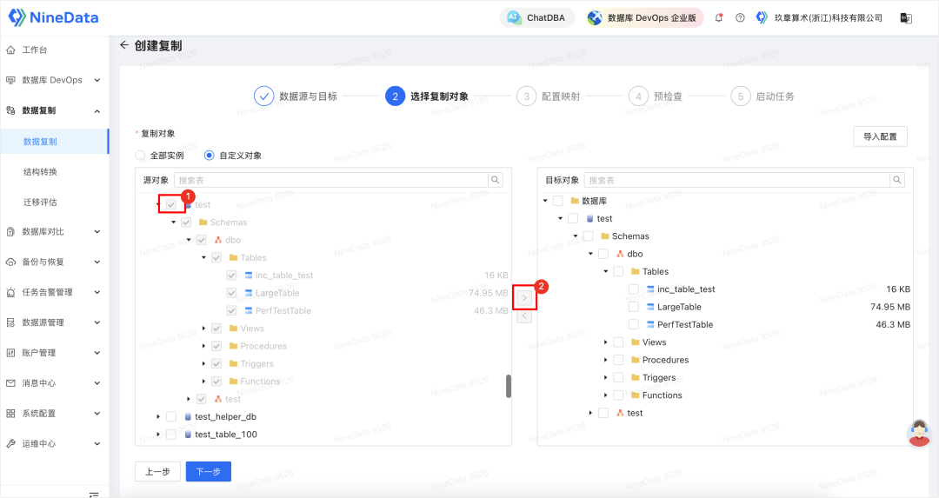The image size is (939, 498).
Task: Open customer support avatar icon
Action: tap(919, 433)
